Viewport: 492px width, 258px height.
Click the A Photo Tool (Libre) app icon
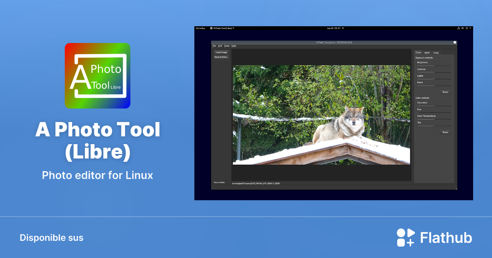(97, 75)
